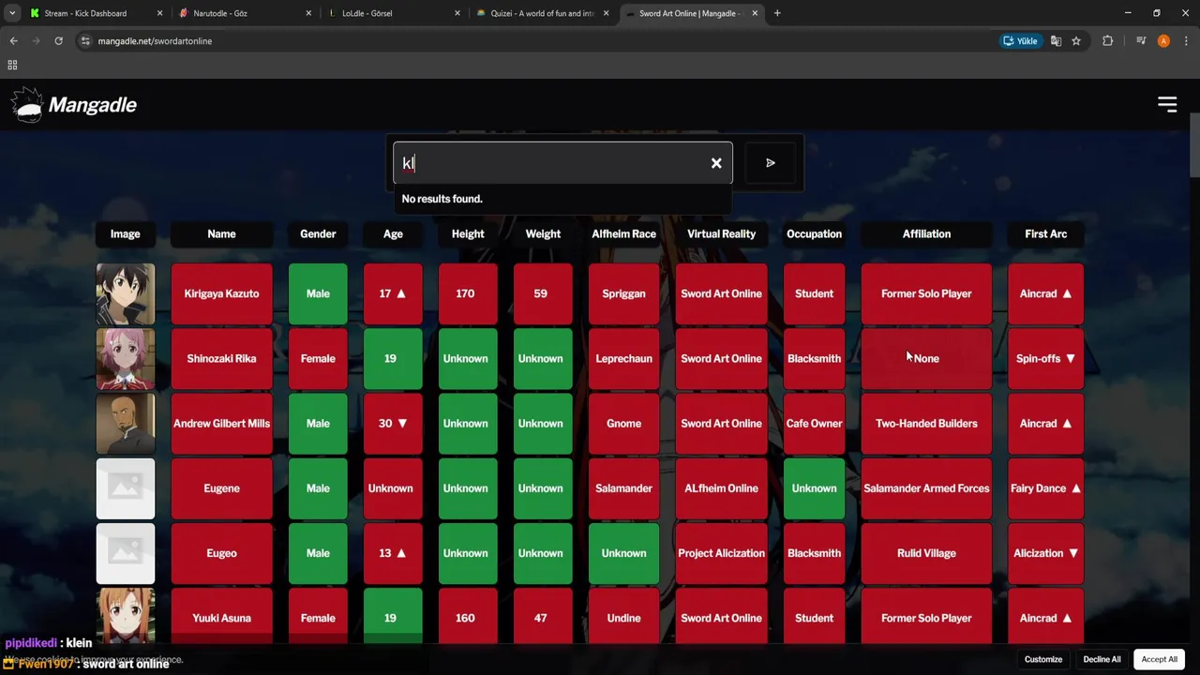This screenshot has width=1200, height=675.
Task: Click Shinozaki Rika character image
Action: point(126,358)
